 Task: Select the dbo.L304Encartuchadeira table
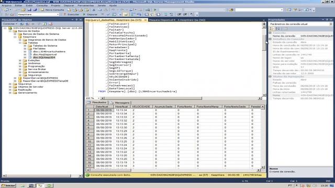[49, 52]
